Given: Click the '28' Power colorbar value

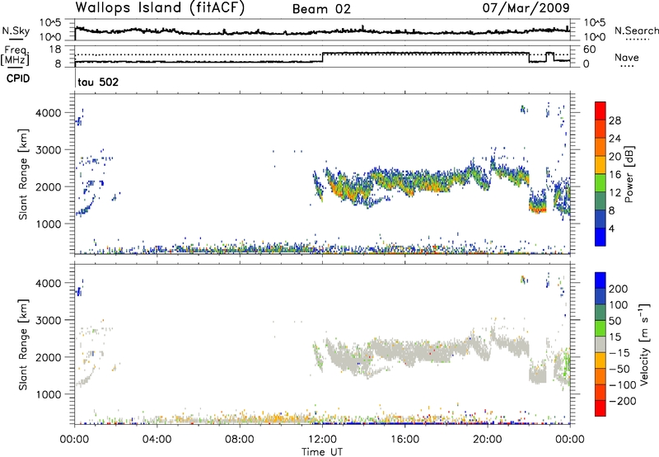Looking at the screenshot, I should 615,120.
